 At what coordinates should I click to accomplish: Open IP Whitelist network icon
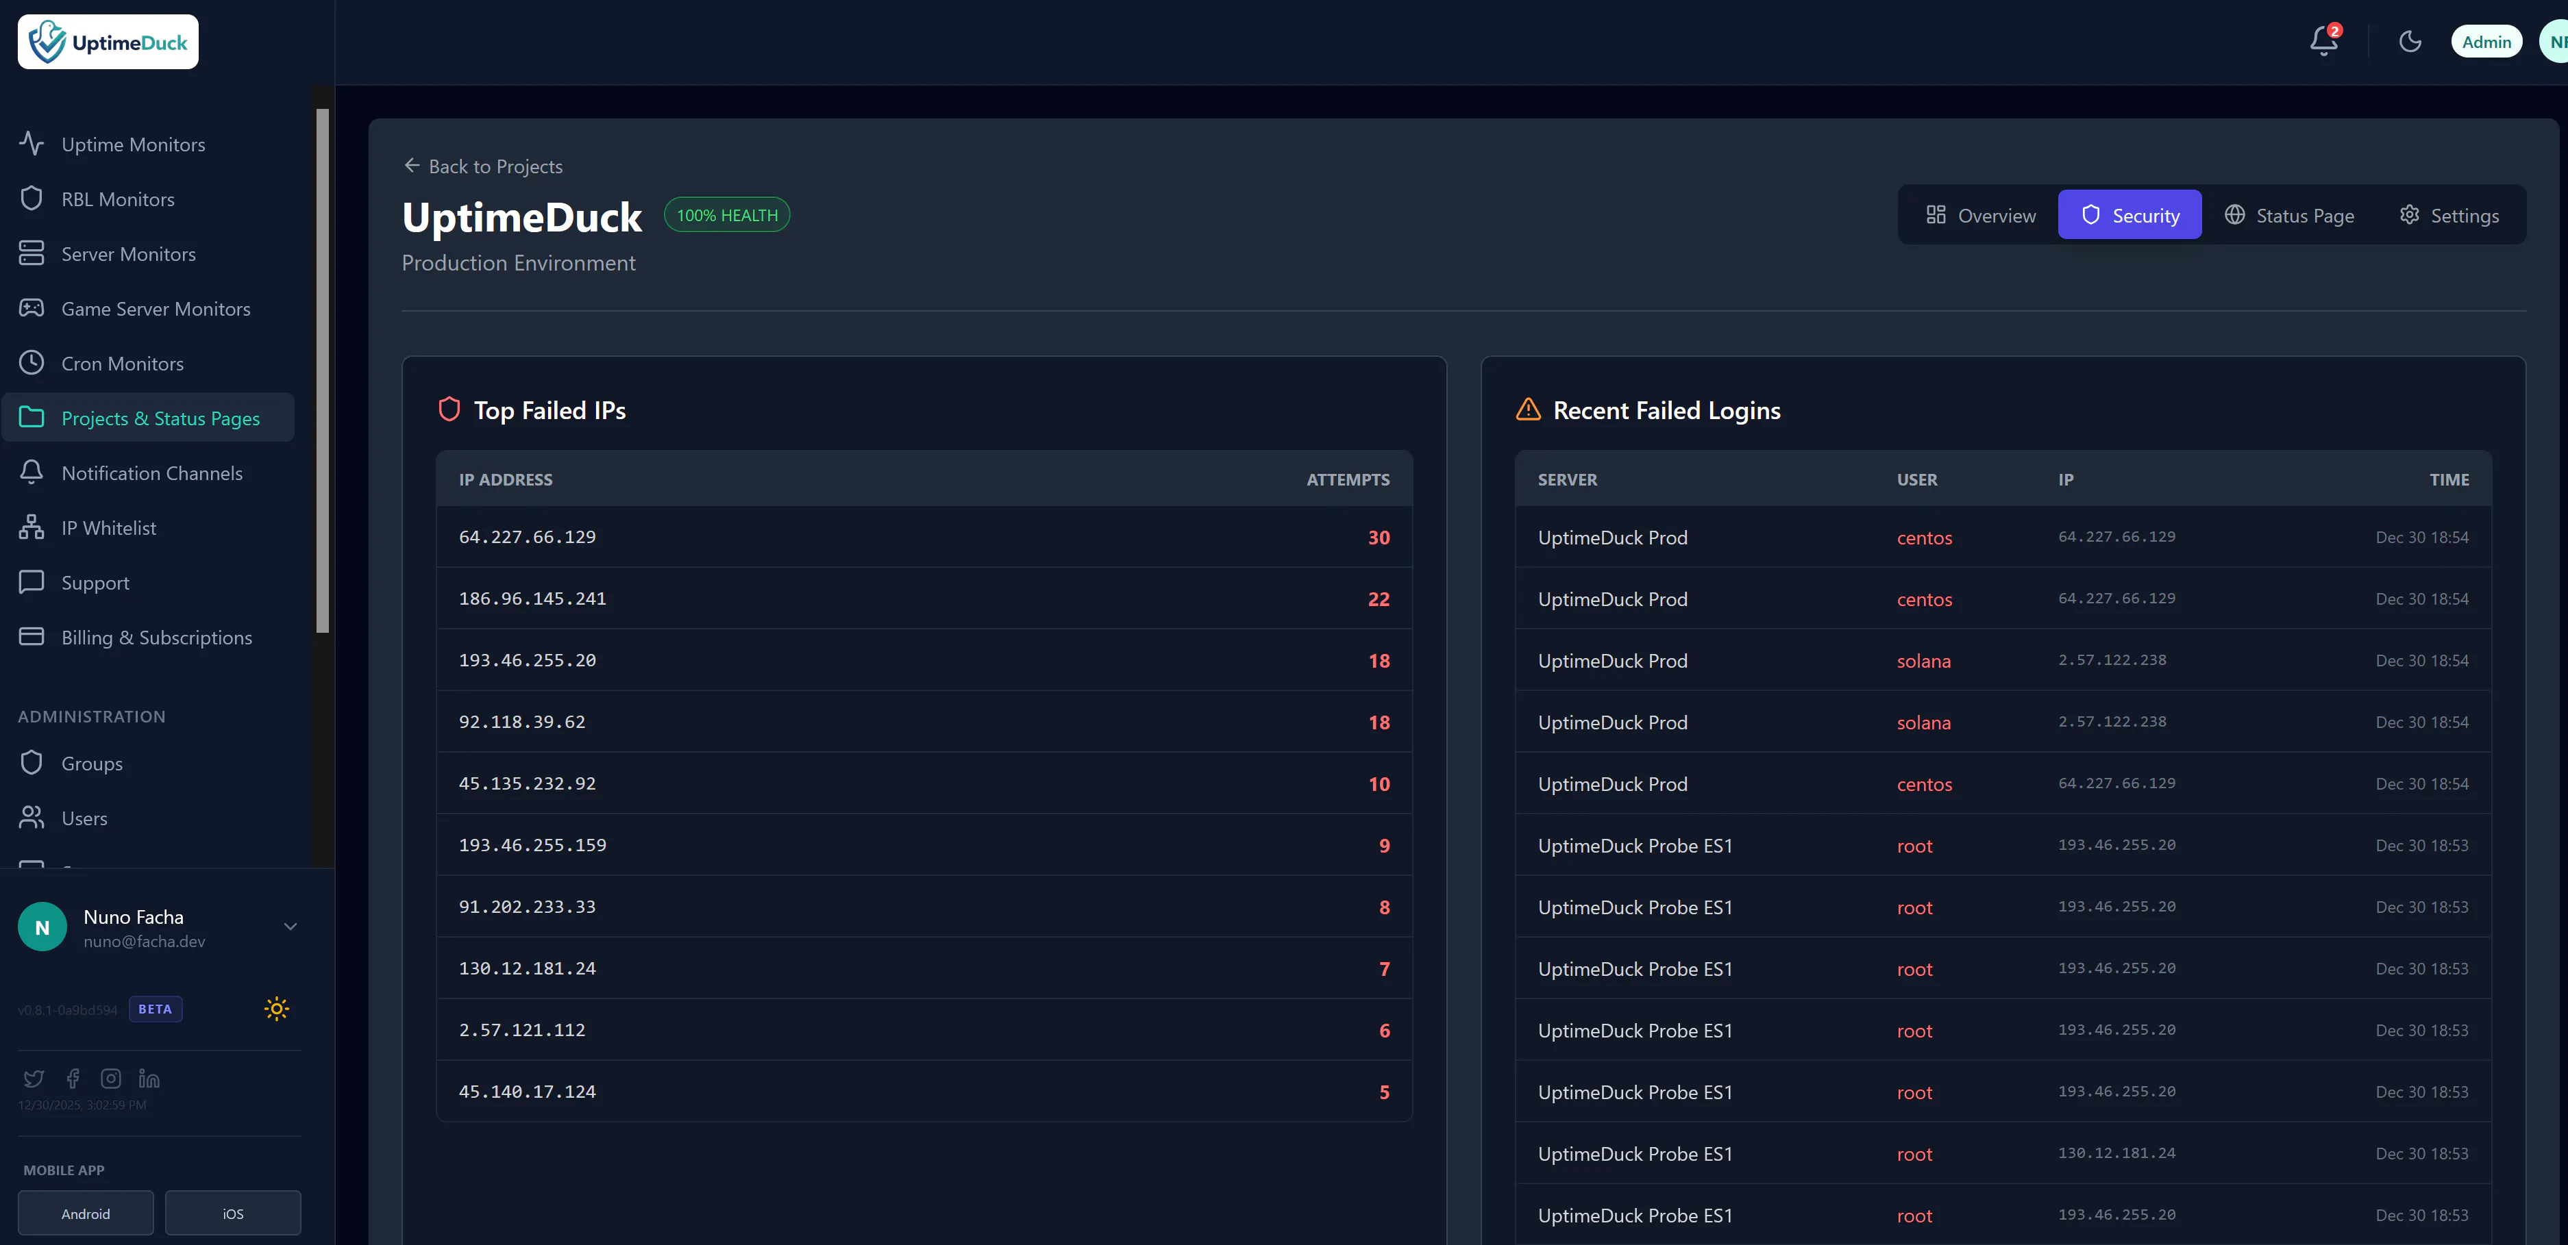pos(32,527)
